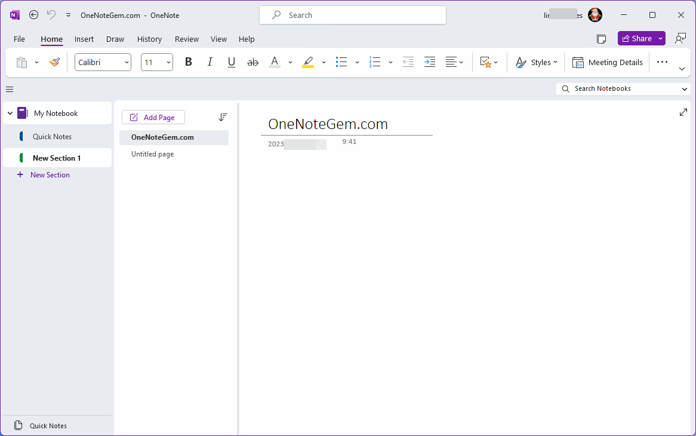Open the Paste clipboard icon
The width and height of the screenshot is (696, 436).
21,63
